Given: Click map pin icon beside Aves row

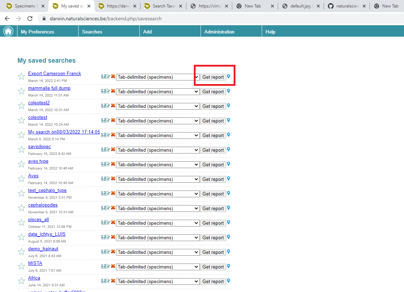Looking at the screenshot, I should (229, 179).
